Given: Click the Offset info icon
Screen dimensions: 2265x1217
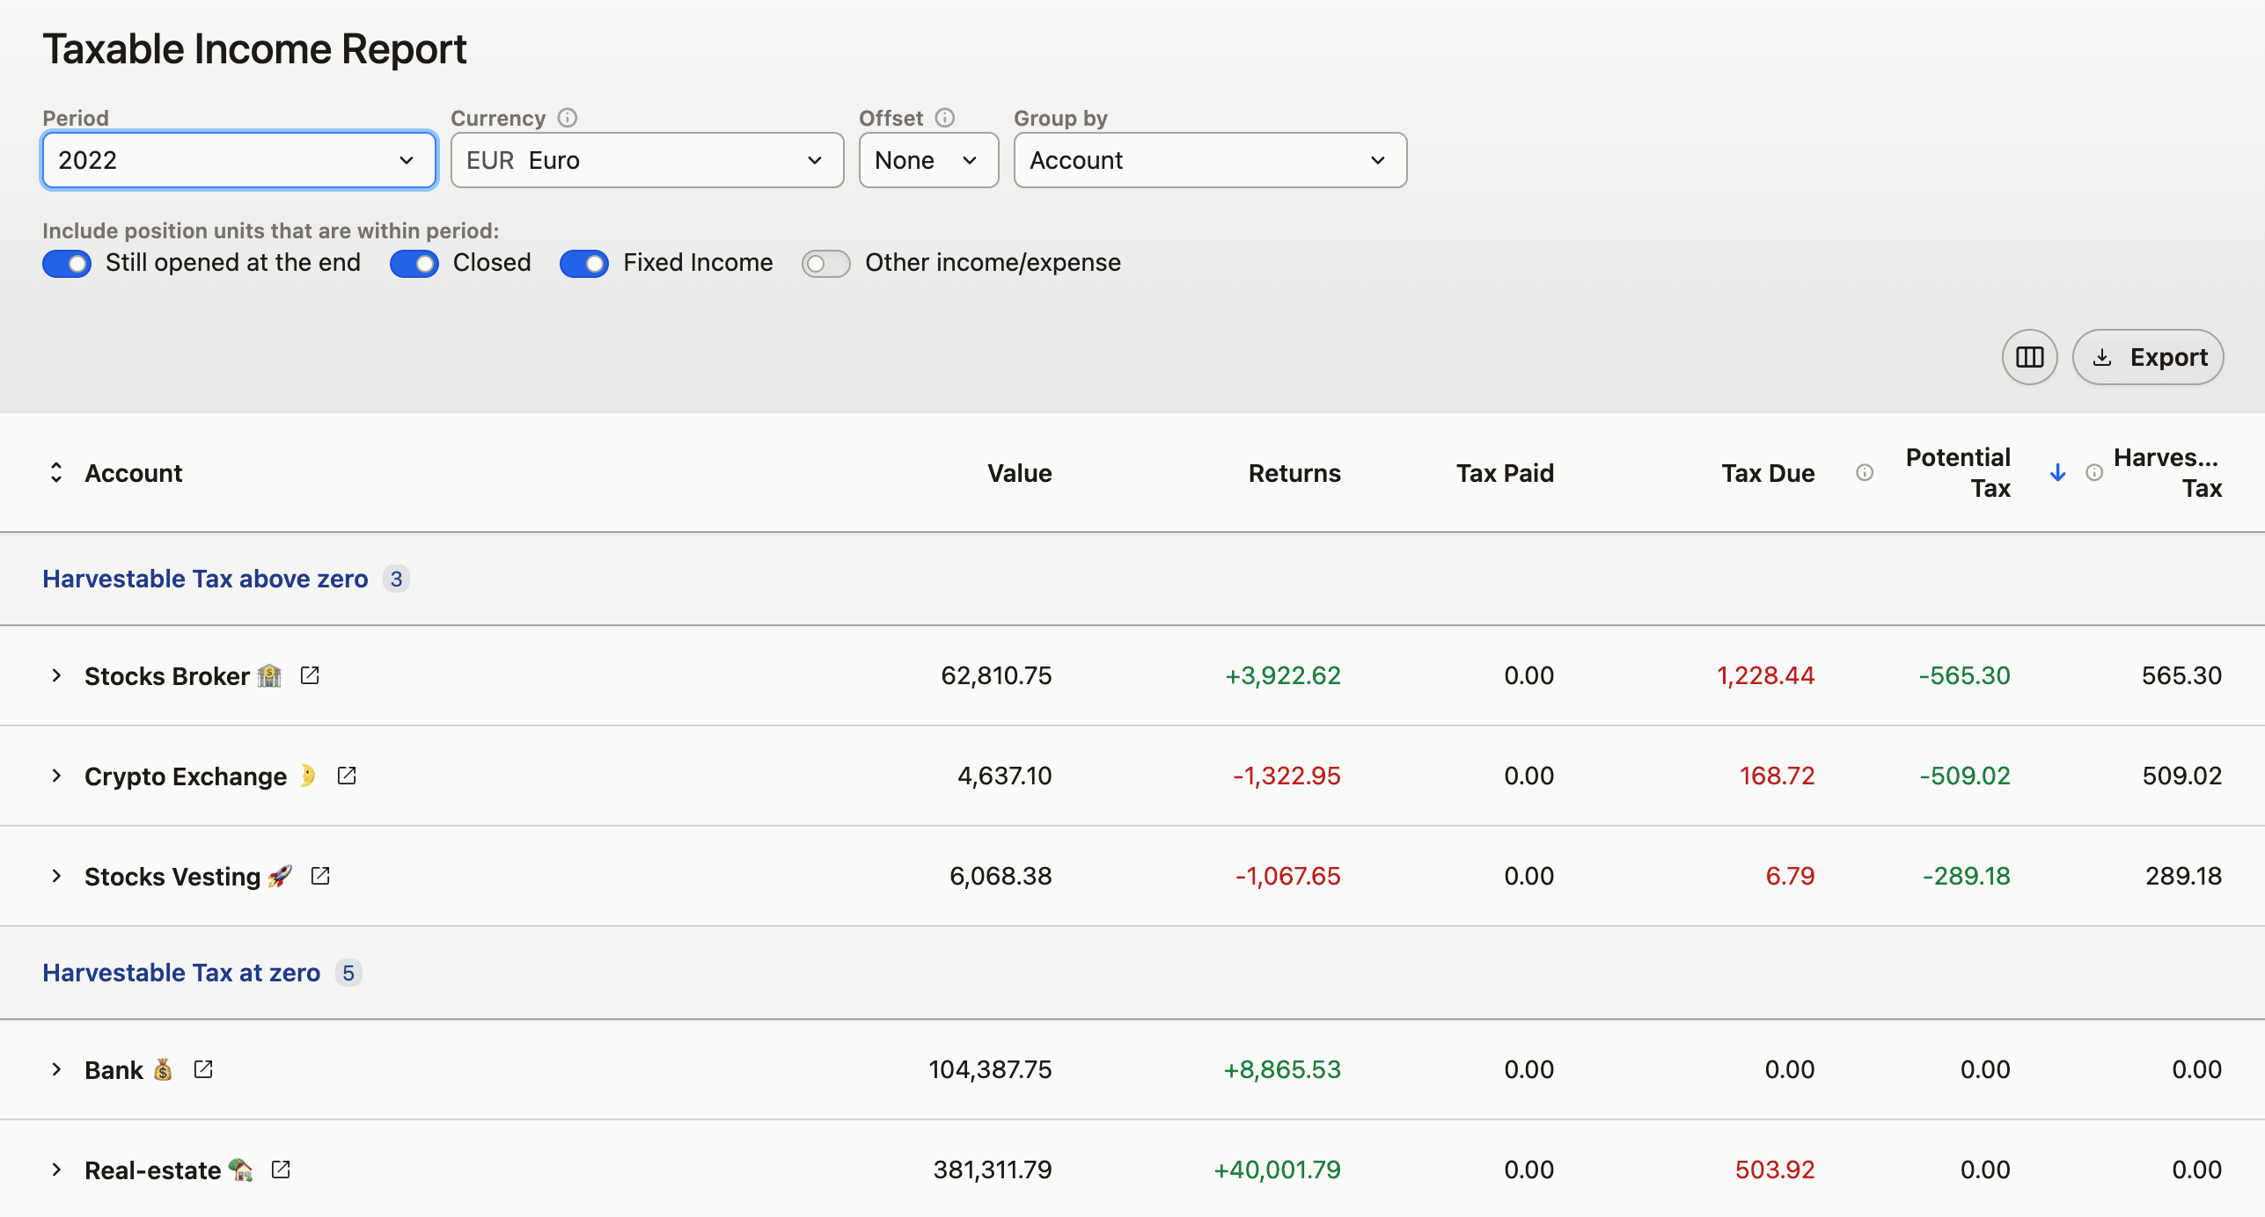Looking at the screenshot, I should pos(945,118).
